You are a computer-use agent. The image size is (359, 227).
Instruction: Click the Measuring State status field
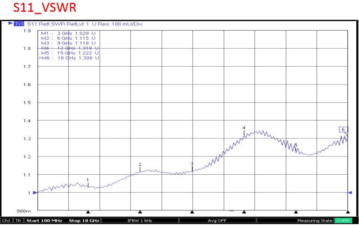314,221
